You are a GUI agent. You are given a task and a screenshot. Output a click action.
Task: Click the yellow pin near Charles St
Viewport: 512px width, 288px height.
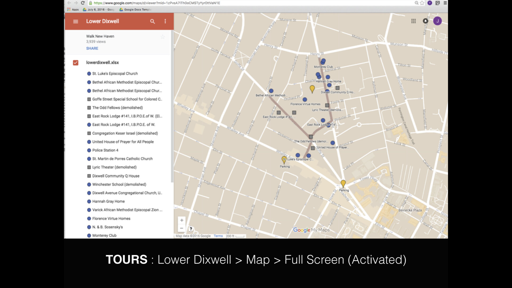tap(312, 89)
